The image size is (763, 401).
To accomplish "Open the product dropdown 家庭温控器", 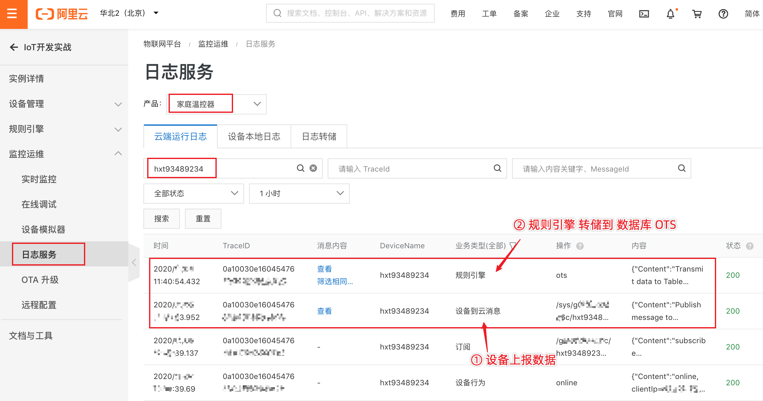I will point(217,104).
